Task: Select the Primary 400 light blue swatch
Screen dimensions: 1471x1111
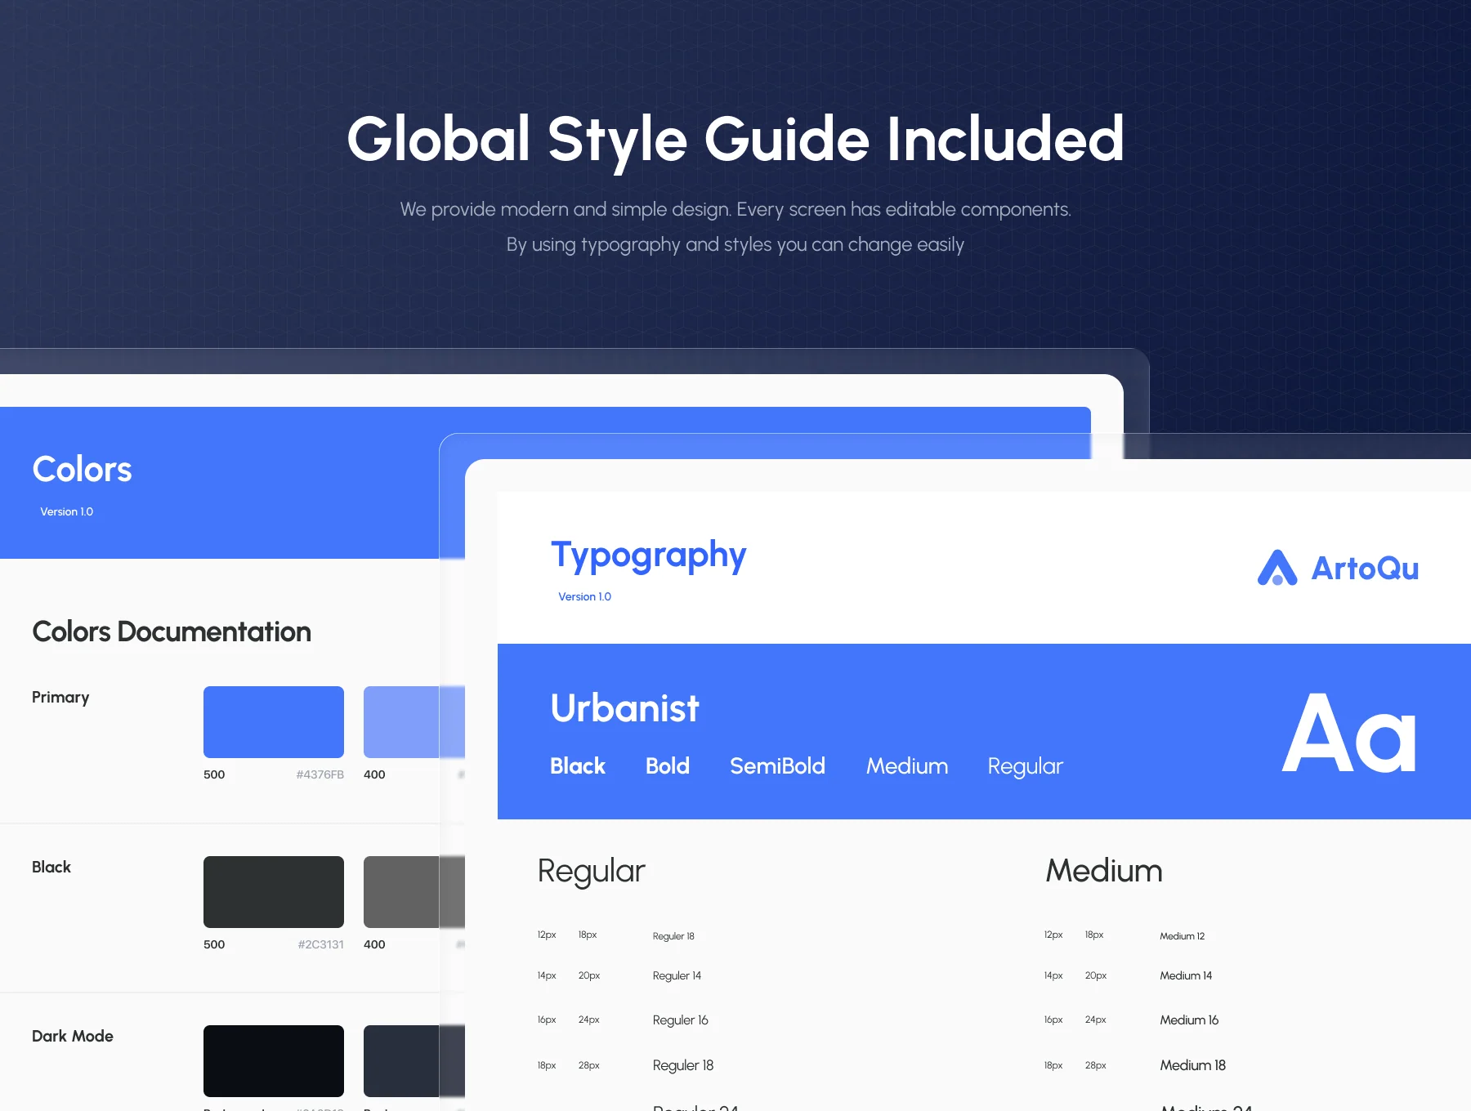Action: (414, 722)
